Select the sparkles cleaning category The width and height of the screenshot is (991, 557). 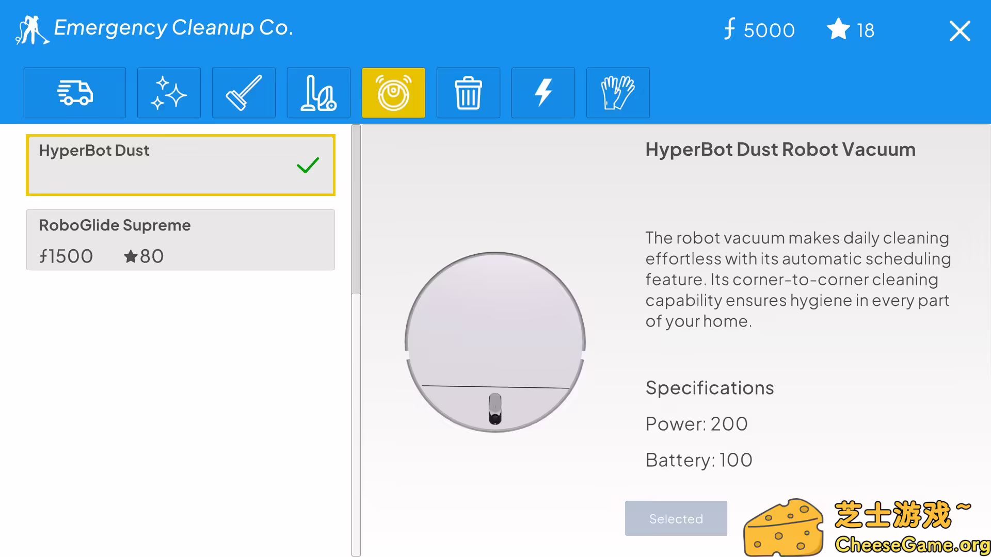coord(169,93)
